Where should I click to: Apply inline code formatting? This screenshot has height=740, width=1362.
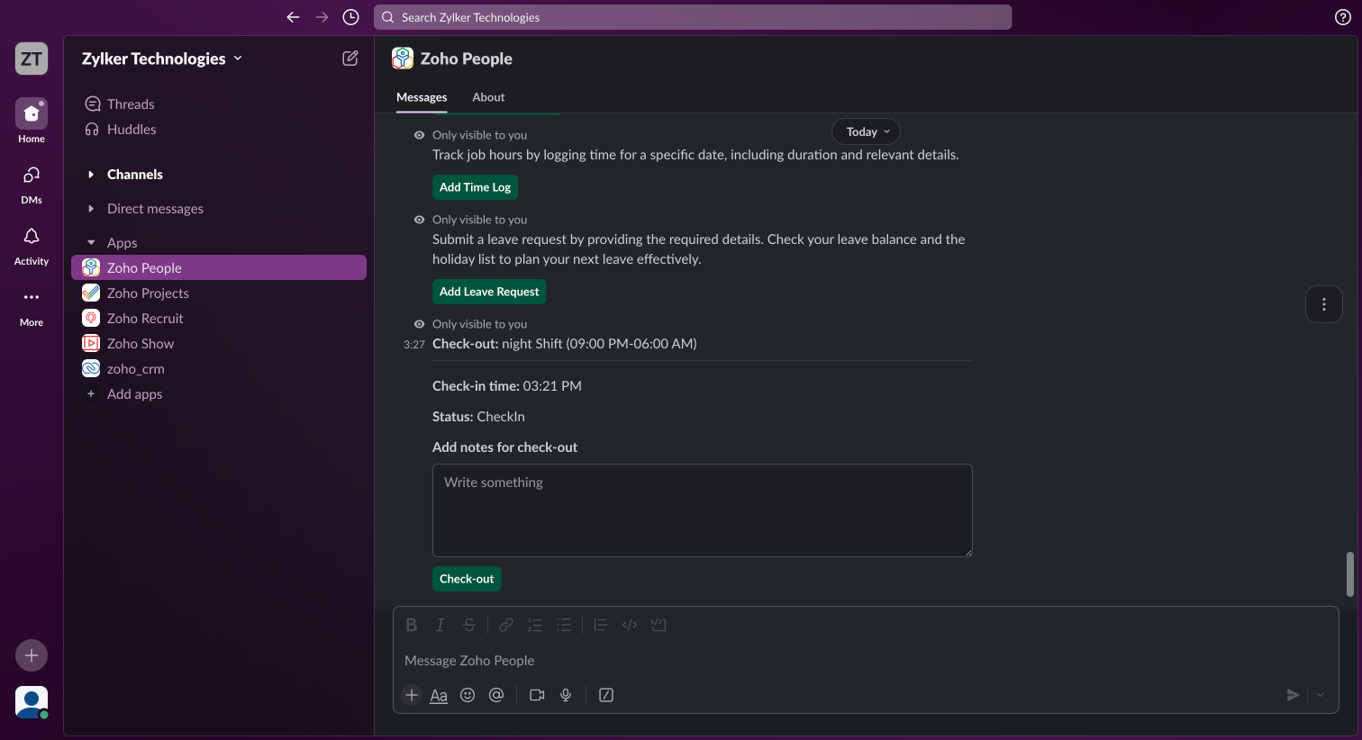tap(630, 625)
